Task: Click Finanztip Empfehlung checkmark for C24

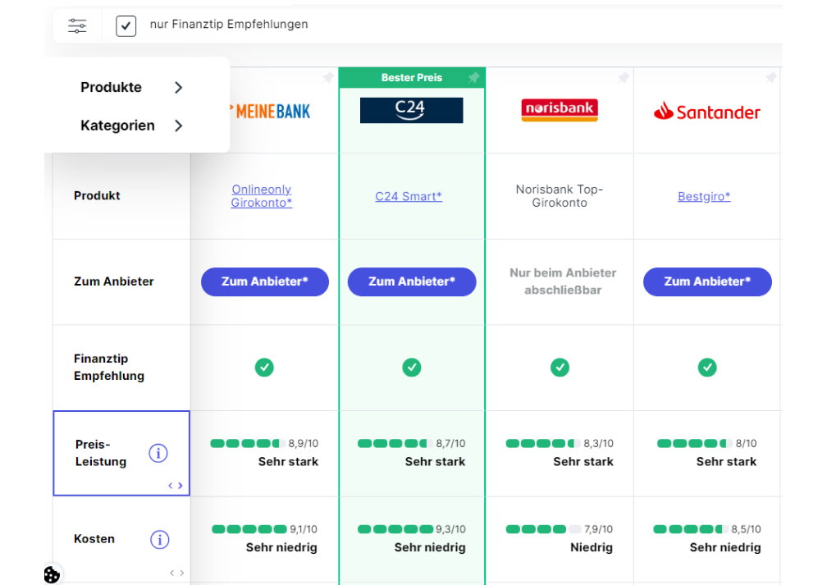Action: click(x=411, y=367)
